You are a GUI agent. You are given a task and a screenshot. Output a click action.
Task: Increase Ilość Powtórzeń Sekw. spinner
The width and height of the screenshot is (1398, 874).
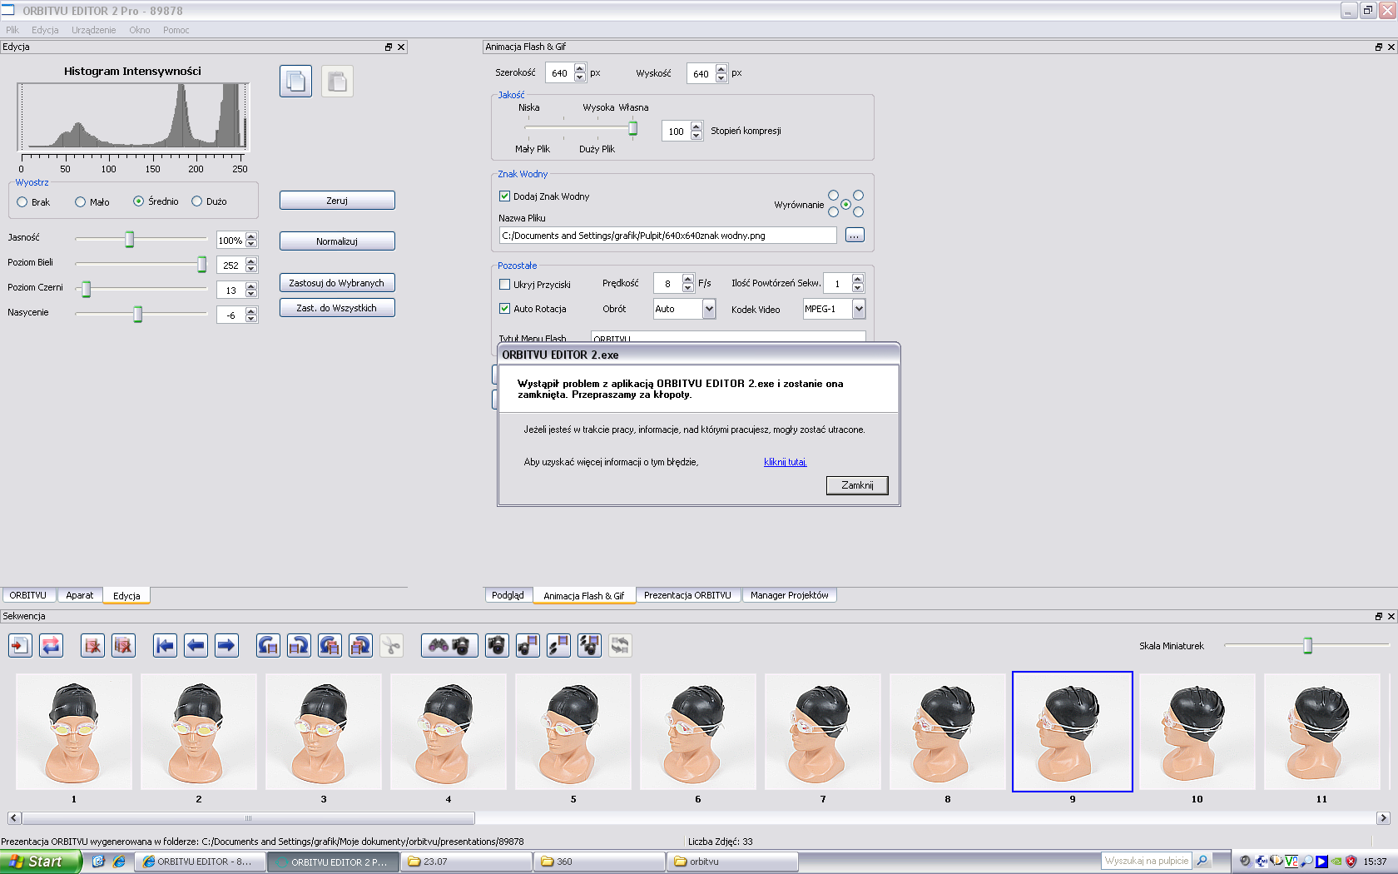[x=858, y=279]
